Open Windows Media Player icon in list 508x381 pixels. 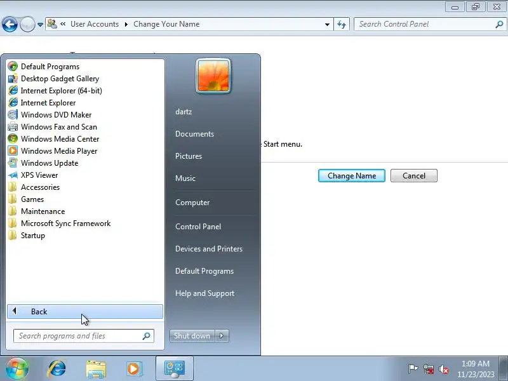tap(13, 151)
